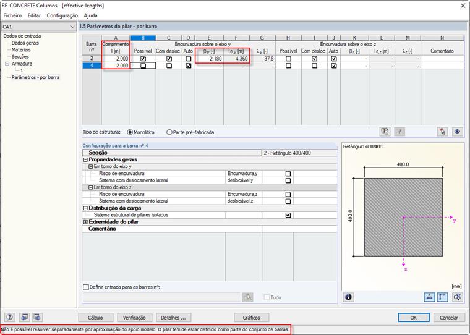Click the eye view-mode icon
Screen dimensions: 470x335
click(x=457, y=132)
